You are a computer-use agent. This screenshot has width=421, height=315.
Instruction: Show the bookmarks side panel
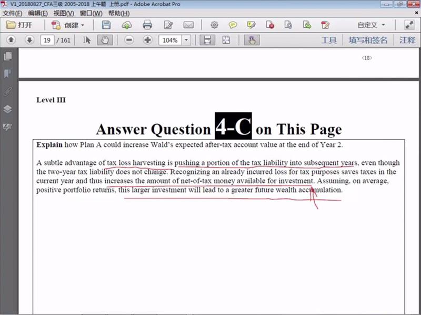click(x=8, y=73)
